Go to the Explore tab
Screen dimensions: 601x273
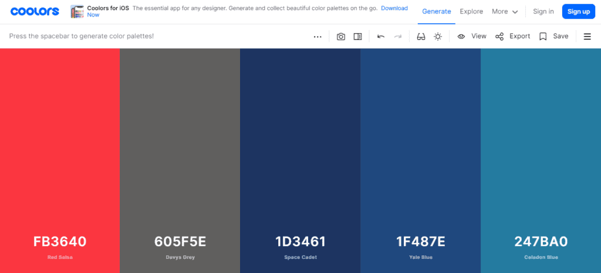pos(471,12)
